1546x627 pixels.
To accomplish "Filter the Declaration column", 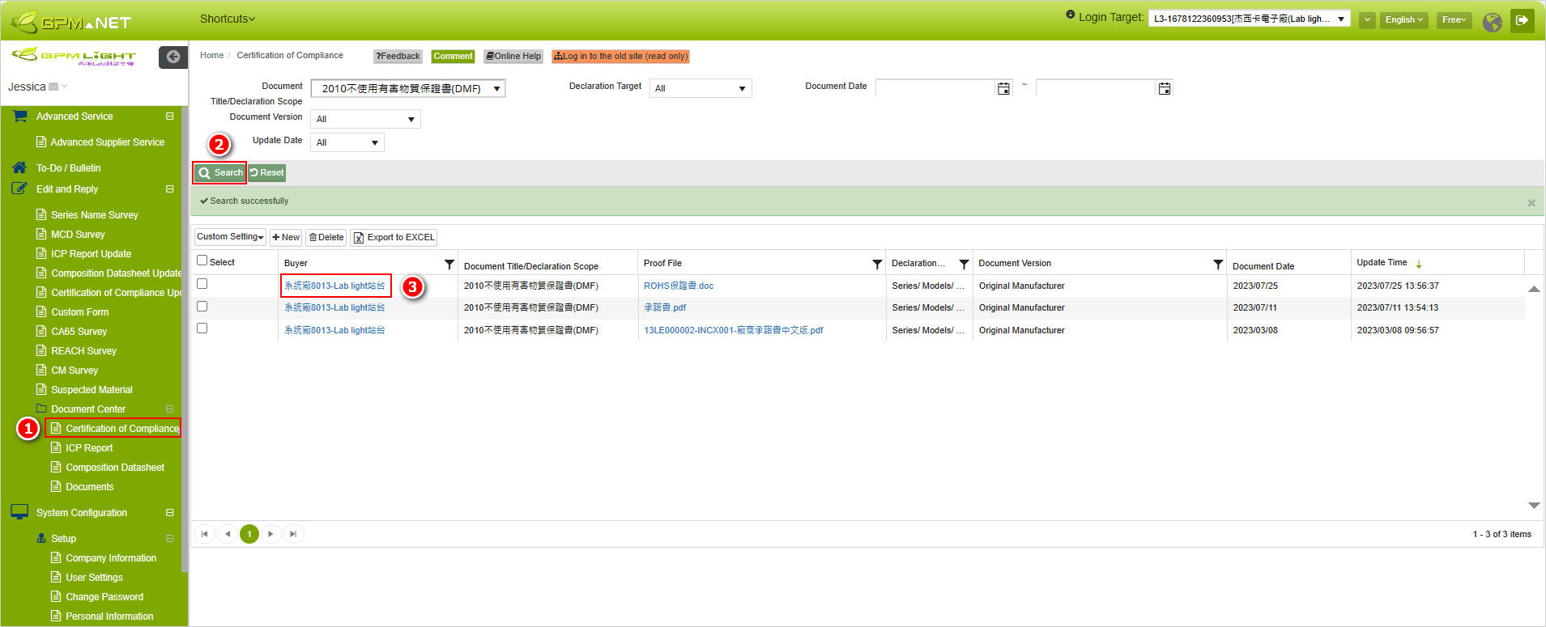I will tap(964, 264).
